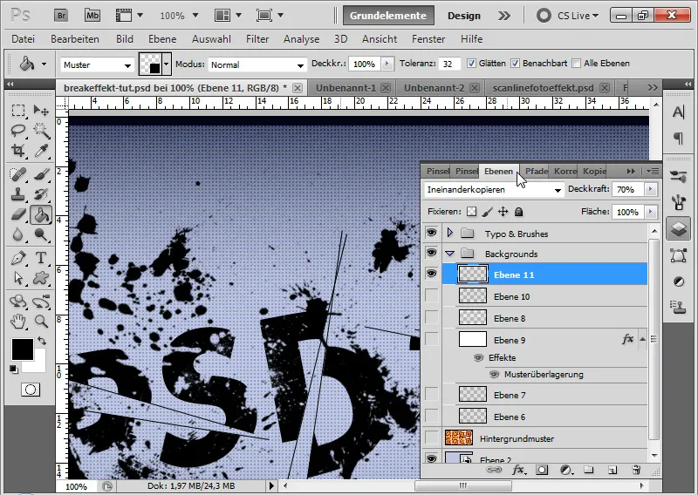Select the Pen tool
The height and width of the screenshot is (495, 698).
(x=17, y=257)
